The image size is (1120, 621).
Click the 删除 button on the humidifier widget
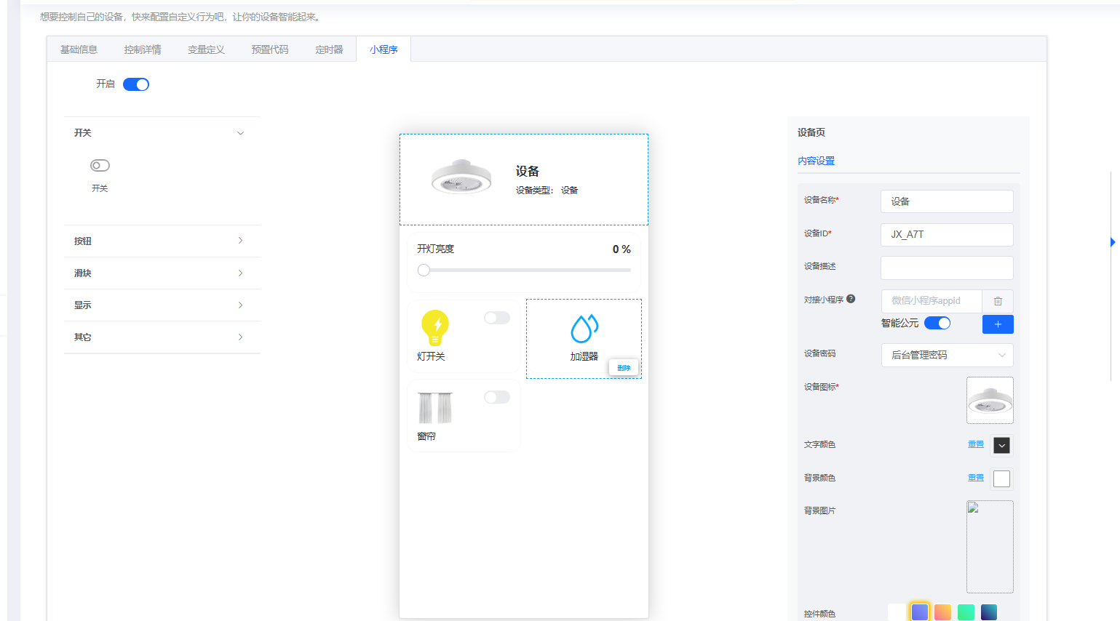[x=624, y=367]
